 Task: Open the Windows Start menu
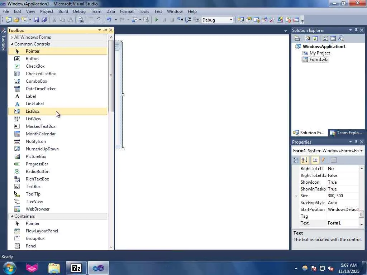point(9,268)
